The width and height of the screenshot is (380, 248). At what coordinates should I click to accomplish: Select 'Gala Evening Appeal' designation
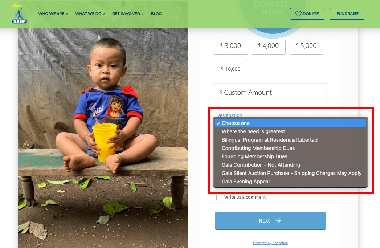(x=246, y=182)
